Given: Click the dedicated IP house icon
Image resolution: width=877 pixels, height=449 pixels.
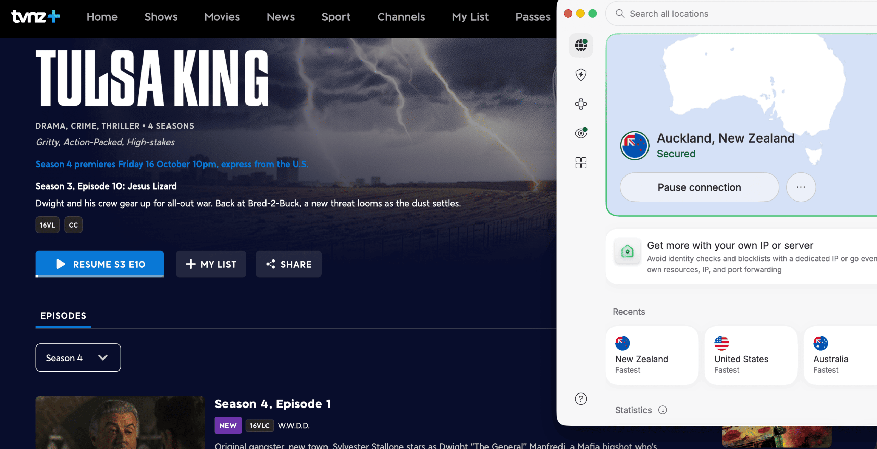Looking at the screenshot, I should pyautogui.click(x=627, y=251).
